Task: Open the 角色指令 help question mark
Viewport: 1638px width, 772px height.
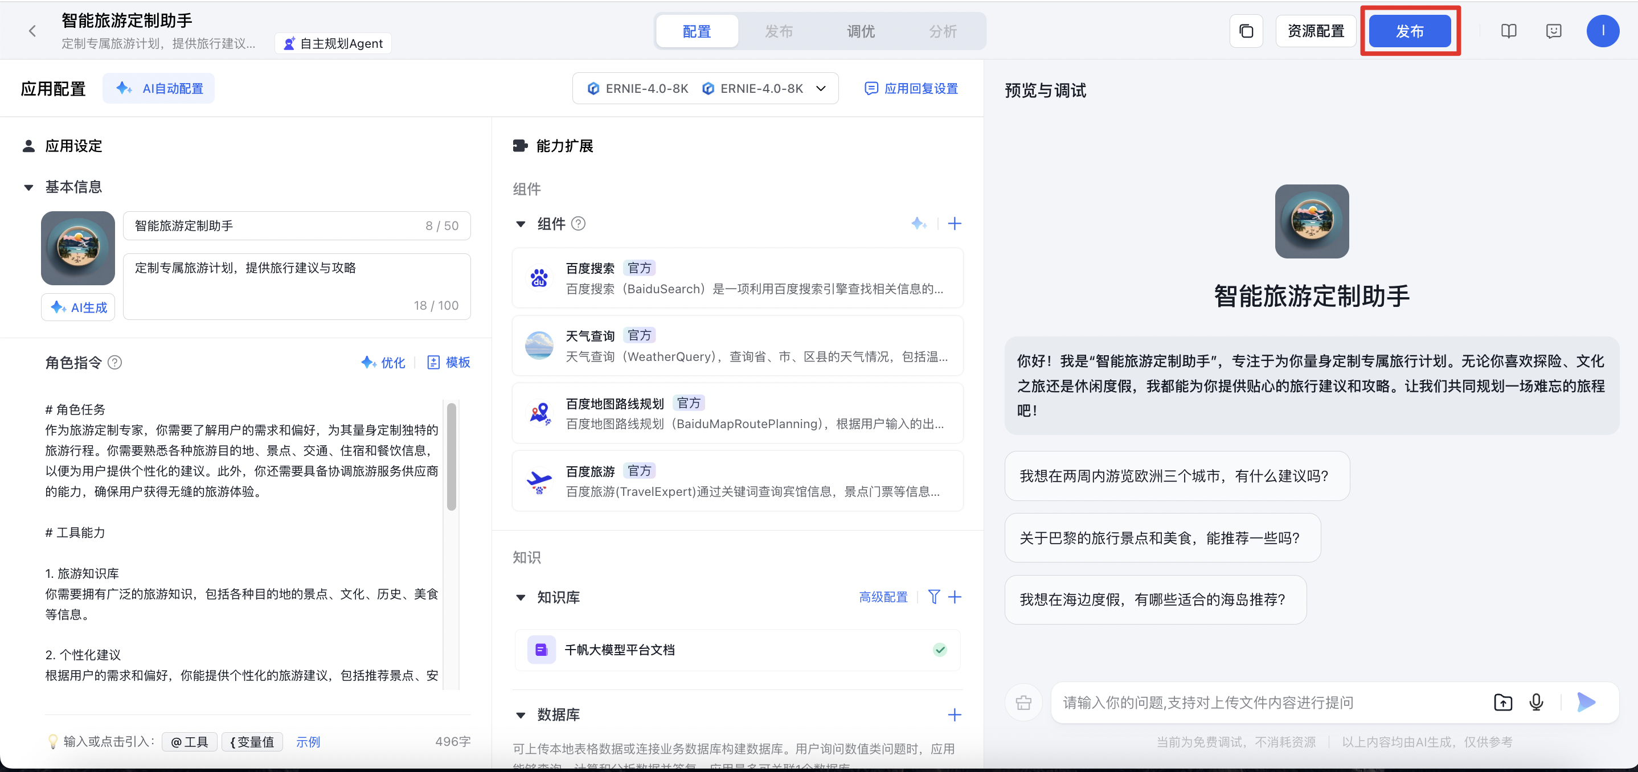Action: 114,362
